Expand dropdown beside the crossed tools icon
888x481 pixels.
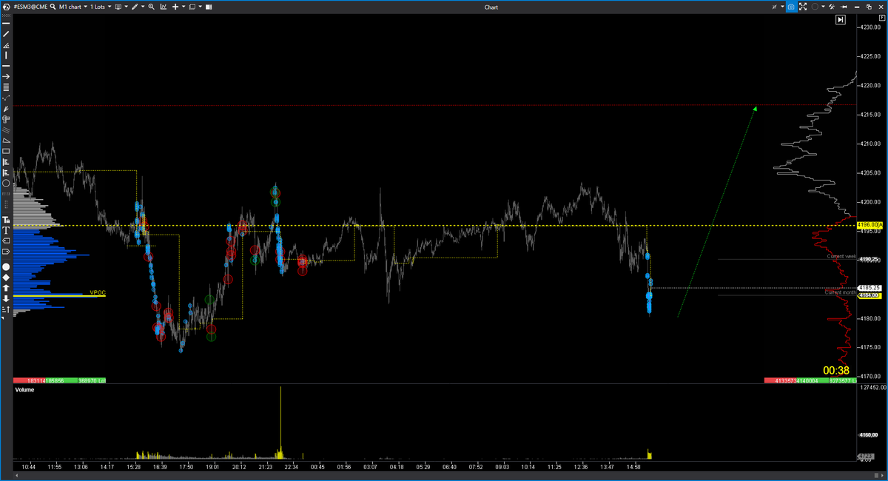click(x=782, y=7)
